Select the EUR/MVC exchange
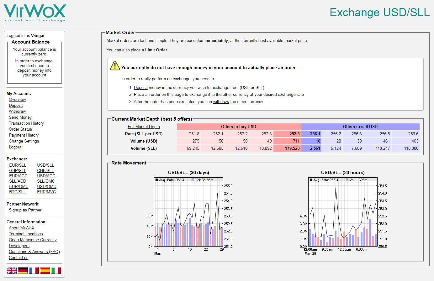The height and width of the screenshot is (281, 434). coord(46,192)
